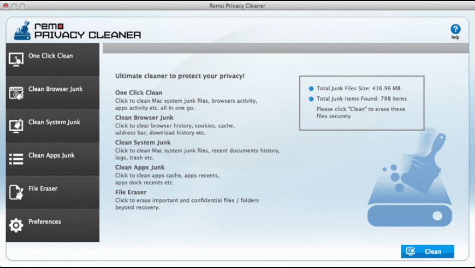Click the icon inside the Clean button
Screen dimensions: 475x268
click(x=411, y=251)
